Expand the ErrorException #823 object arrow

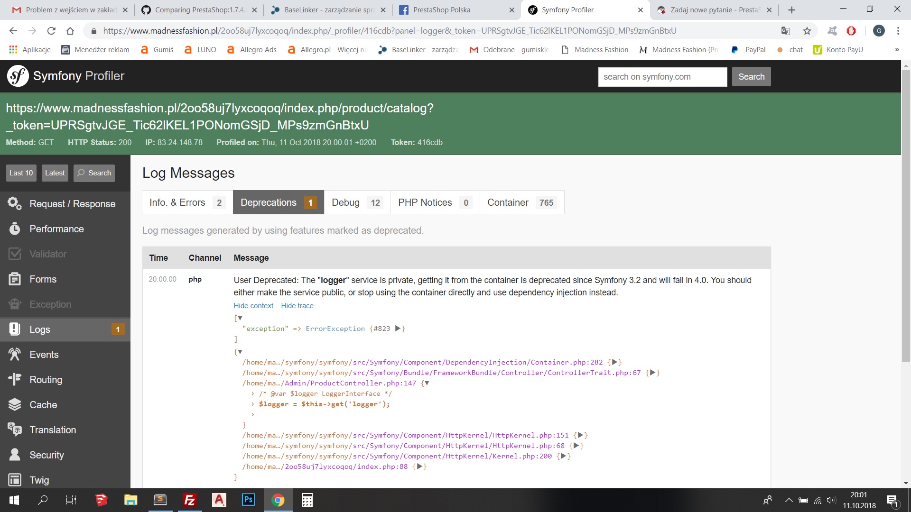coord(398,328)
